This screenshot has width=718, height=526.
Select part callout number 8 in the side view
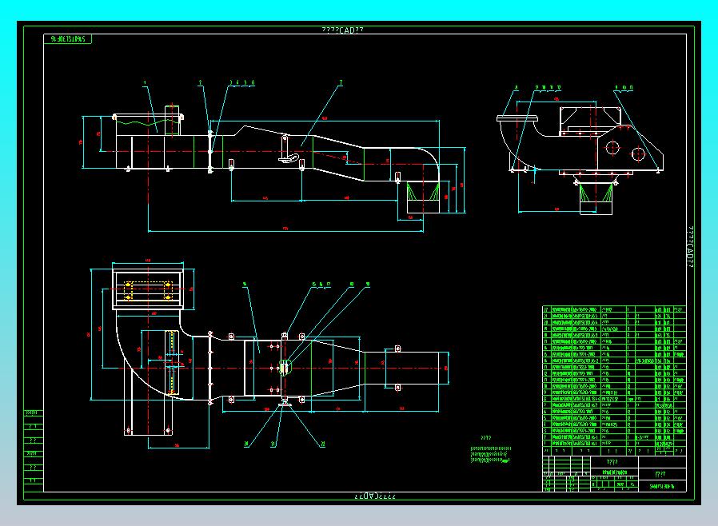tap(516, 87)
